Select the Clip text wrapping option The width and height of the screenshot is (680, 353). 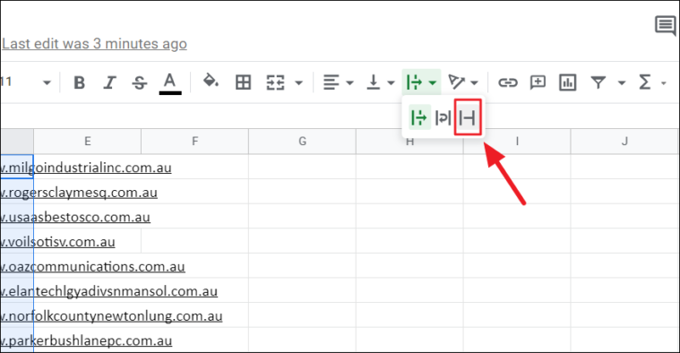(468, 117)
